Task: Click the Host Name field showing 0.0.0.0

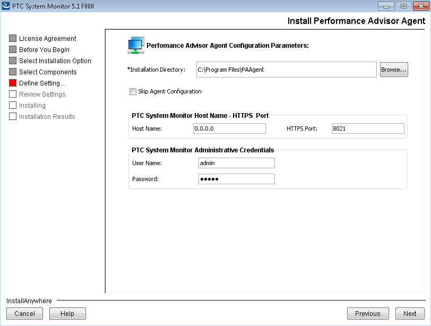Action: tap(229, 128)
